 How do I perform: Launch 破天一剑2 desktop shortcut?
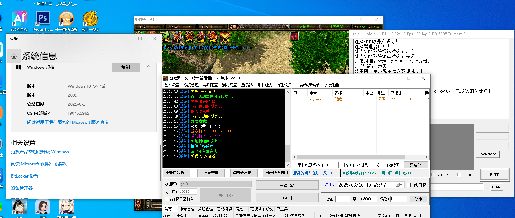pos(90,20)
